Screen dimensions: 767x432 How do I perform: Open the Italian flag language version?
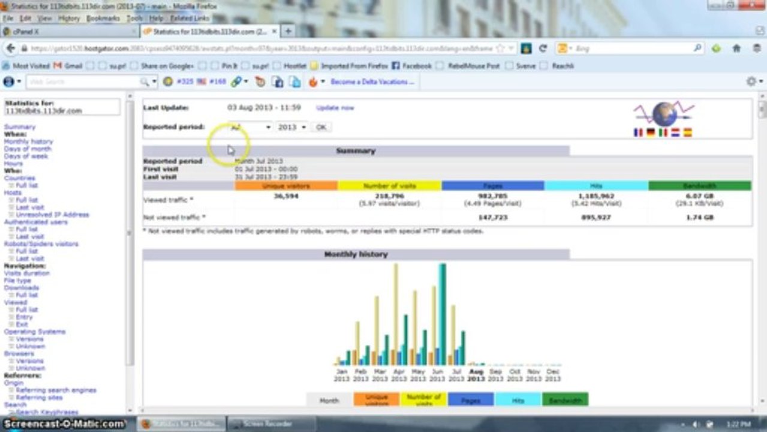pyautogui.click(x=663, y=133)
